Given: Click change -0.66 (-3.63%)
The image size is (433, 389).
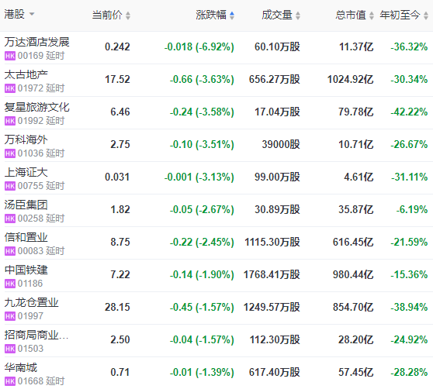Looking at the screenshot, I should [x=202, y=79].
